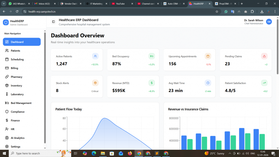The image size is (279, 157).
Task: Click the Finance dollar icon
Action: 7,120
